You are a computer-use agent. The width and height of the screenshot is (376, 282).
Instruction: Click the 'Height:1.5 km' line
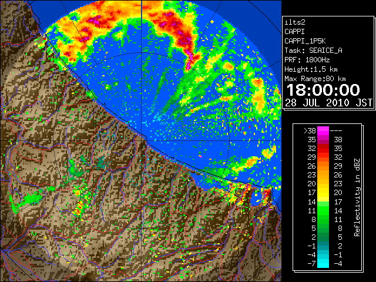311,69
